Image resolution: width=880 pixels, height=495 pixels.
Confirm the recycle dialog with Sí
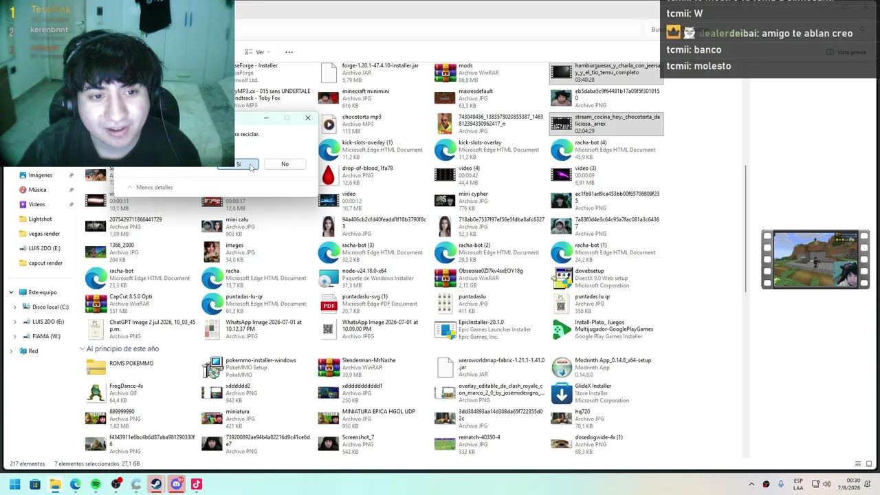coord(238,164)
